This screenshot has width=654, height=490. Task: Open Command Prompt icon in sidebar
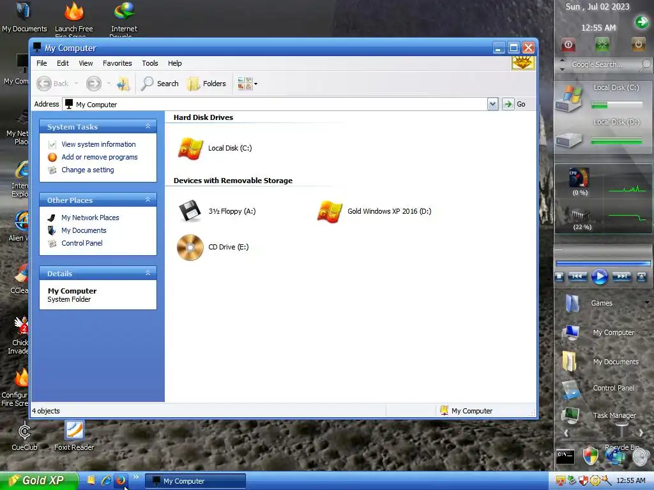tap(566, 457)
